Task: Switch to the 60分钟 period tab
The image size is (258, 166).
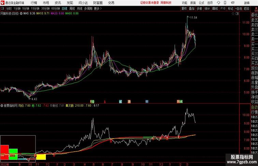Action: point(56,9)
